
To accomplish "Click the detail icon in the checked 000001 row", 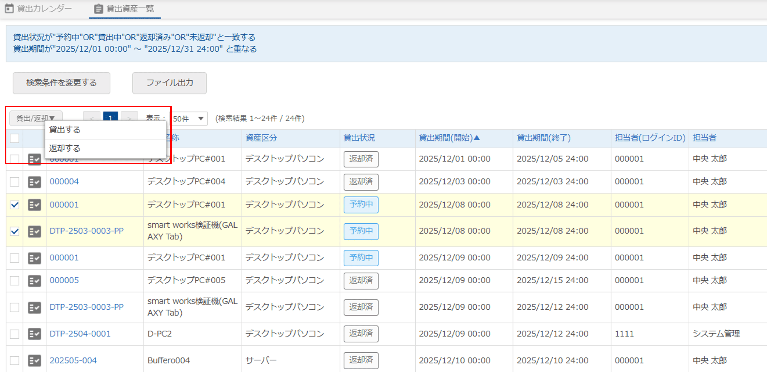I will coord(34,205).
